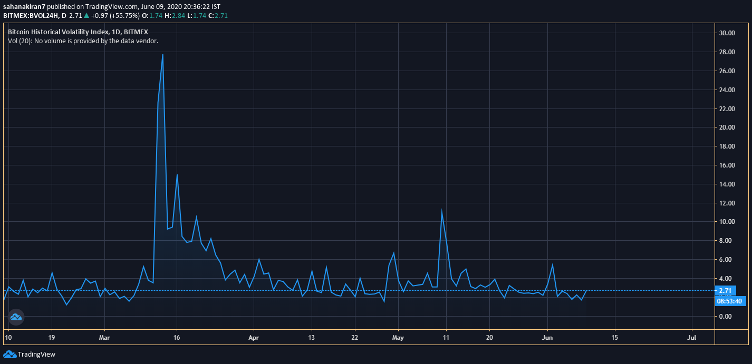
Task: Click the TradingView wordmark text in the footer
Action: pyautogui.click(x=36, y=355)
